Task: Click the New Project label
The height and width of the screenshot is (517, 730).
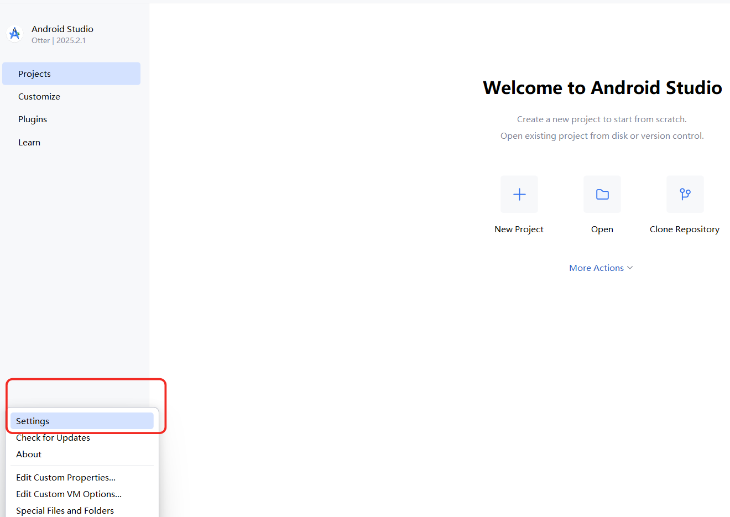Action: [519, 229]
